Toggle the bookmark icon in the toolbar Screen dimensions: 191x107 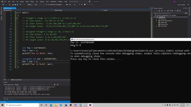[x=85, y=5]
